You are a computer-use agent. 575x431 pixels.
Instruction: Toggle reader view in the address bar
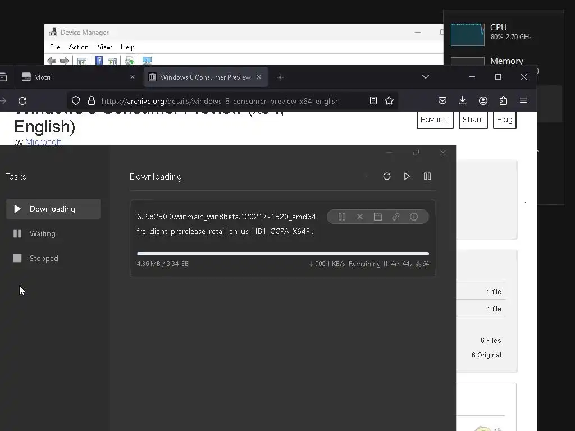click(x=373, y=101)
